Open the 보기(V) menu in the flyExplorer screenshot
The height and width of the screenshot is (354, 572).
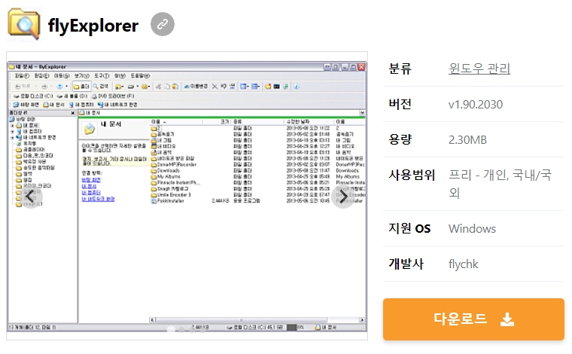tap(82, 76)
